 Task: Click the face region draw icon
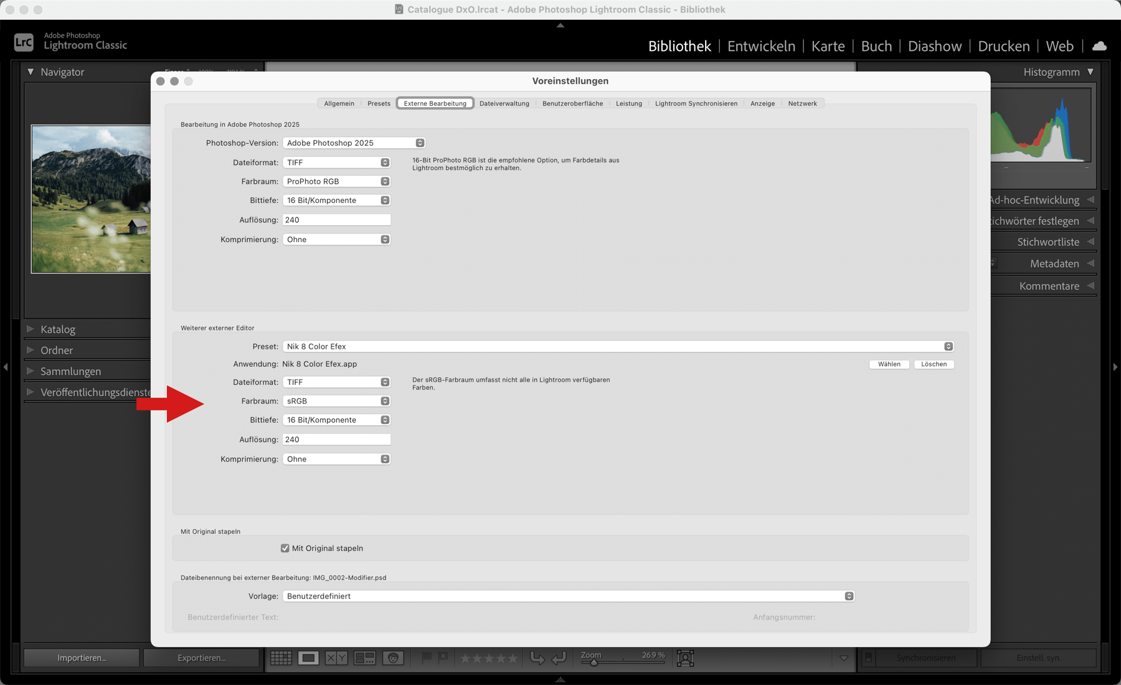pyautogui.click(x=685, y=658)
